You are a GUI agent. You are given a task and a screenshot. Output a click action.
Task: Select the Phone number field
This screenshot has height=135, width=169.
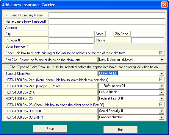(x=148, y=40)
